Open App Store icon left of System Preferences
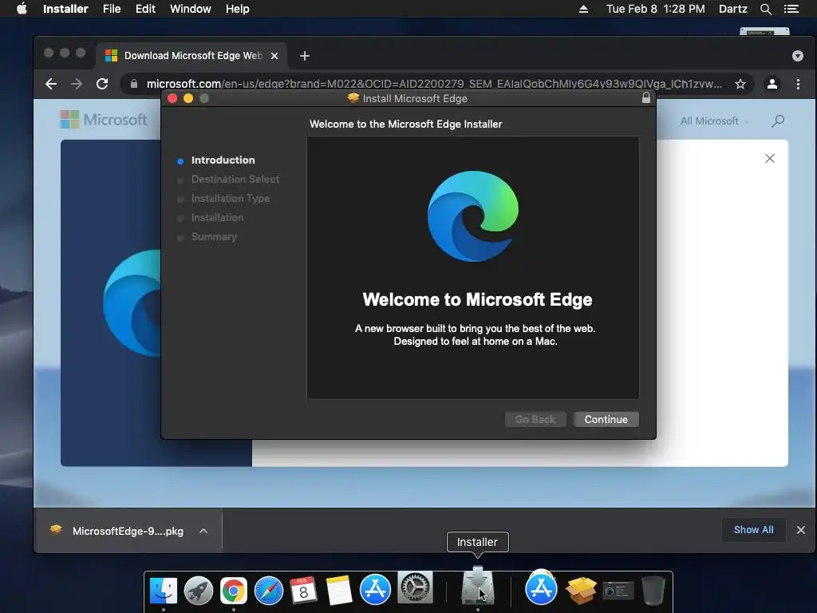Viewport: 817px width, 613px height. click(x=375, y=590)
